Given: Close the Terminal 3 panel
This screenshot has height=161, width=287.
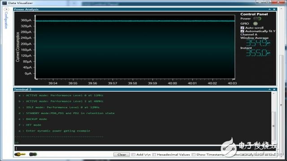Looking at the screenshot, I should coord(274,89).
